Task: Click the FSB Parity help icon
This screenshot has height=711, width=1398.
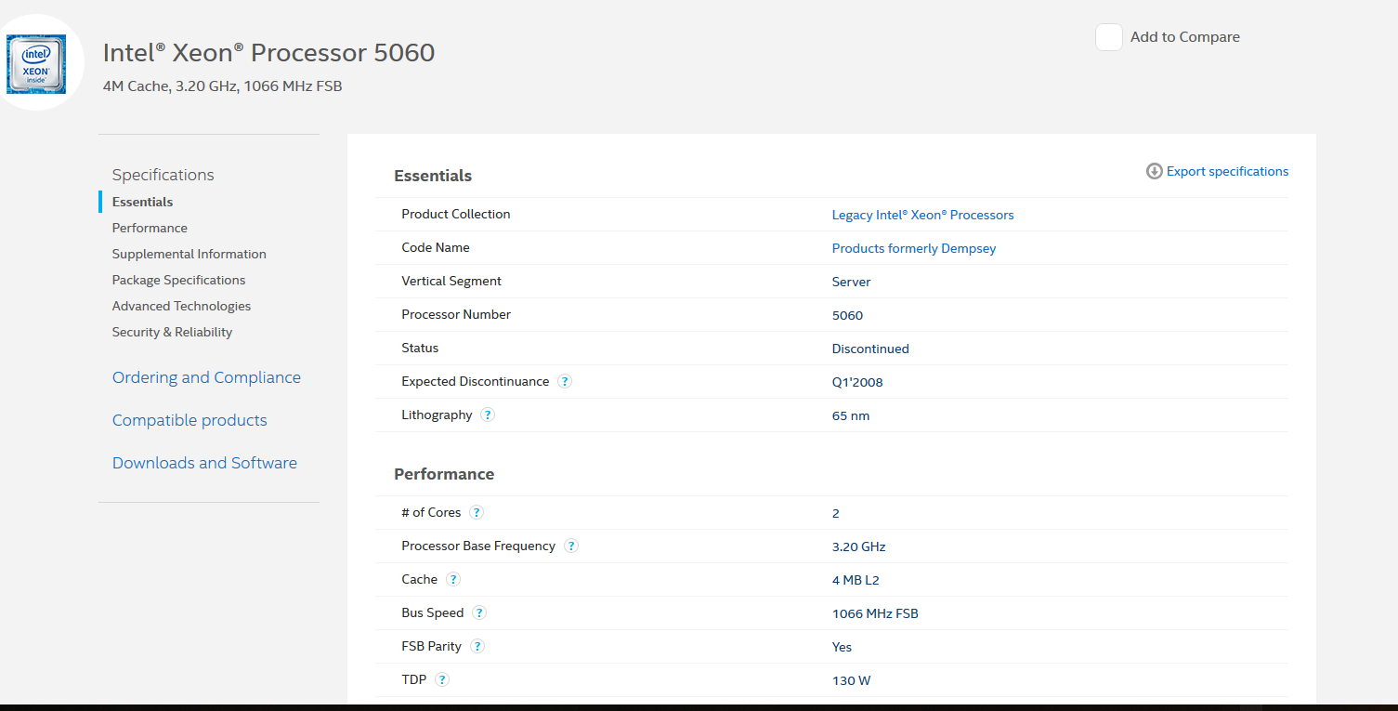Action: (x=477, y=646)
